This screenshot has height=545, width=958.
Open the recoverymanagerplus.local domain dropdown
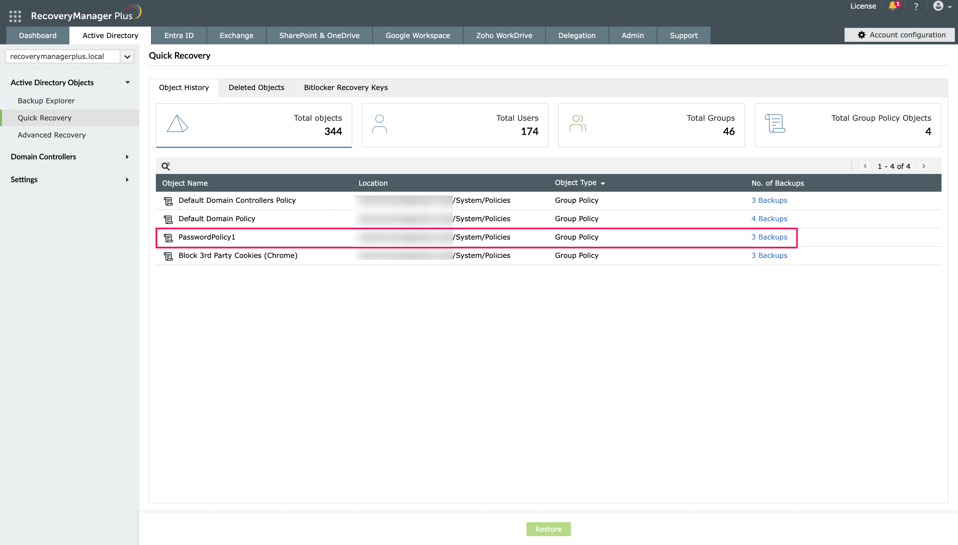click(x=127, y=56)
